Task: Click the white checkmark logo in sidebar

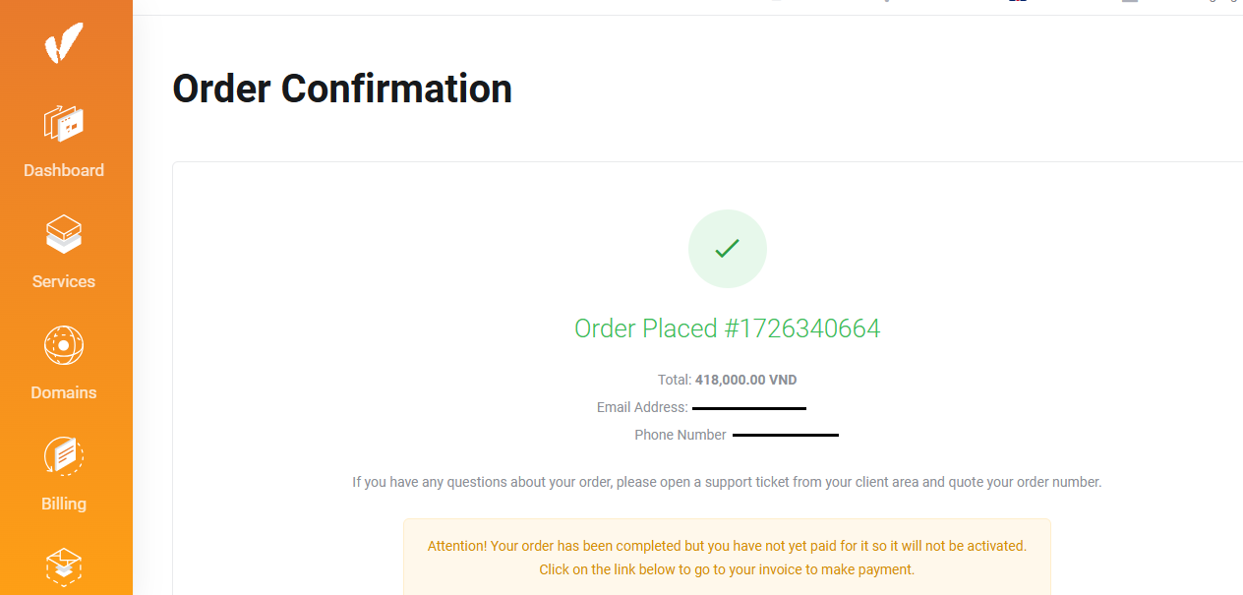Action: (x=64, y=42)
